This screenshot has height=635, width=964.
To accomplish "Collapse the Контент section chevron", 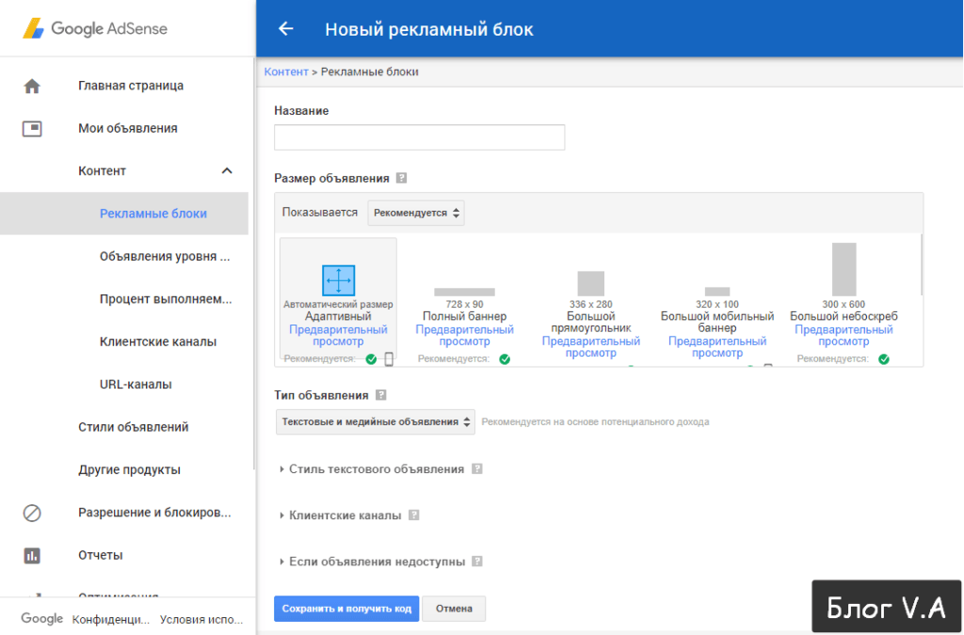I will click(x=227, y=170).
